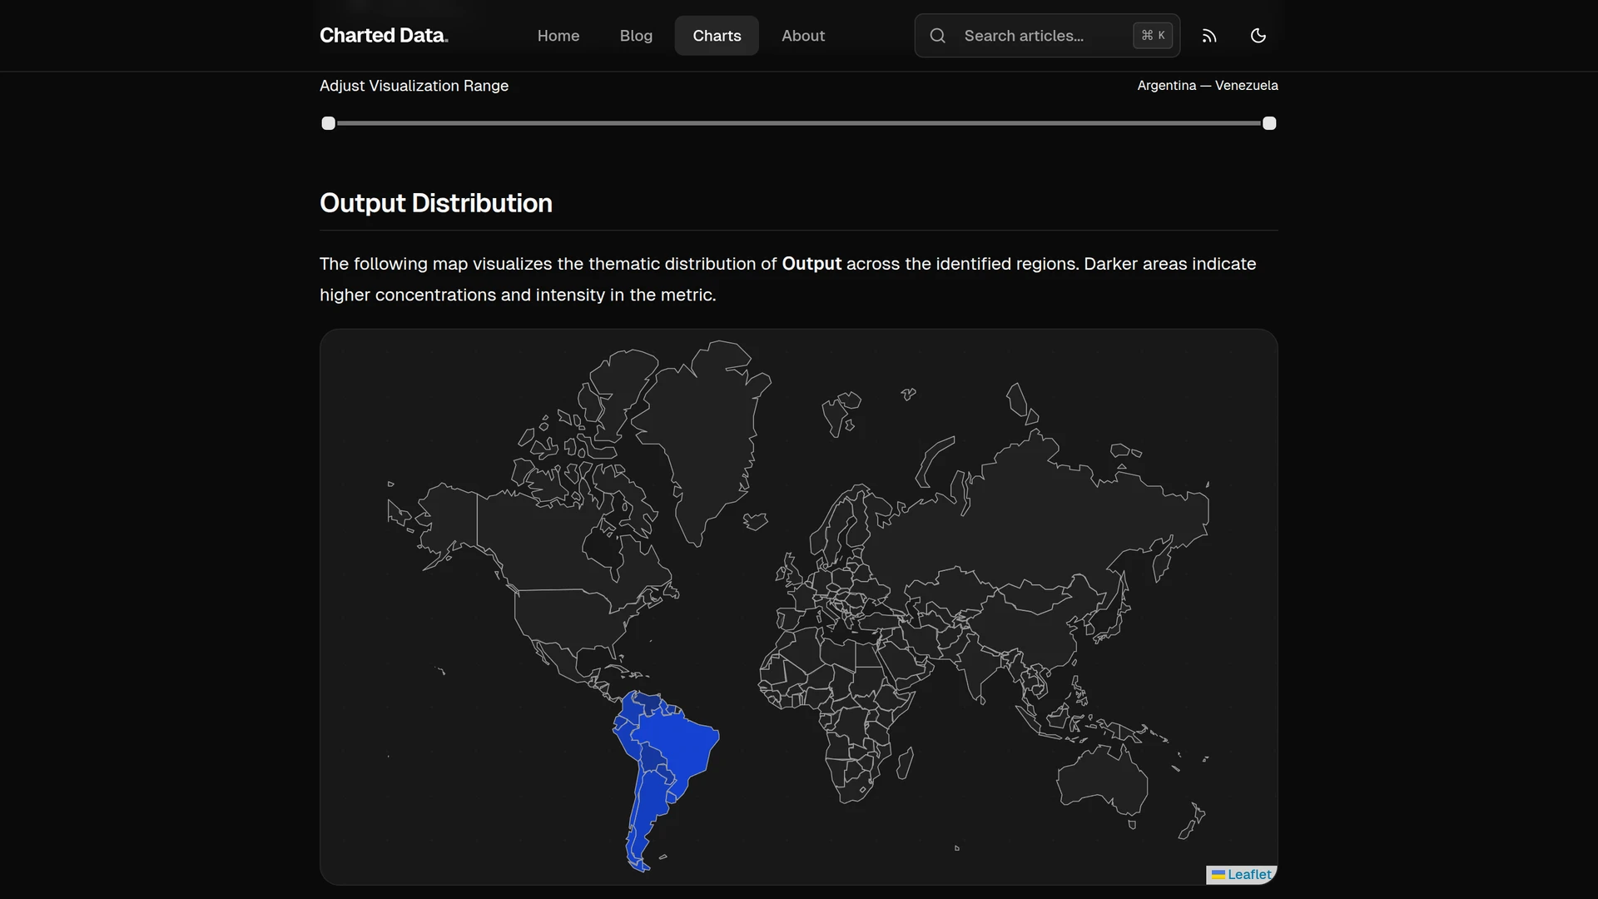The height and width of the screenshot is (899, 1598).
Task: Click the Argentina — Venezuela range label
Action: [1207, 85]
